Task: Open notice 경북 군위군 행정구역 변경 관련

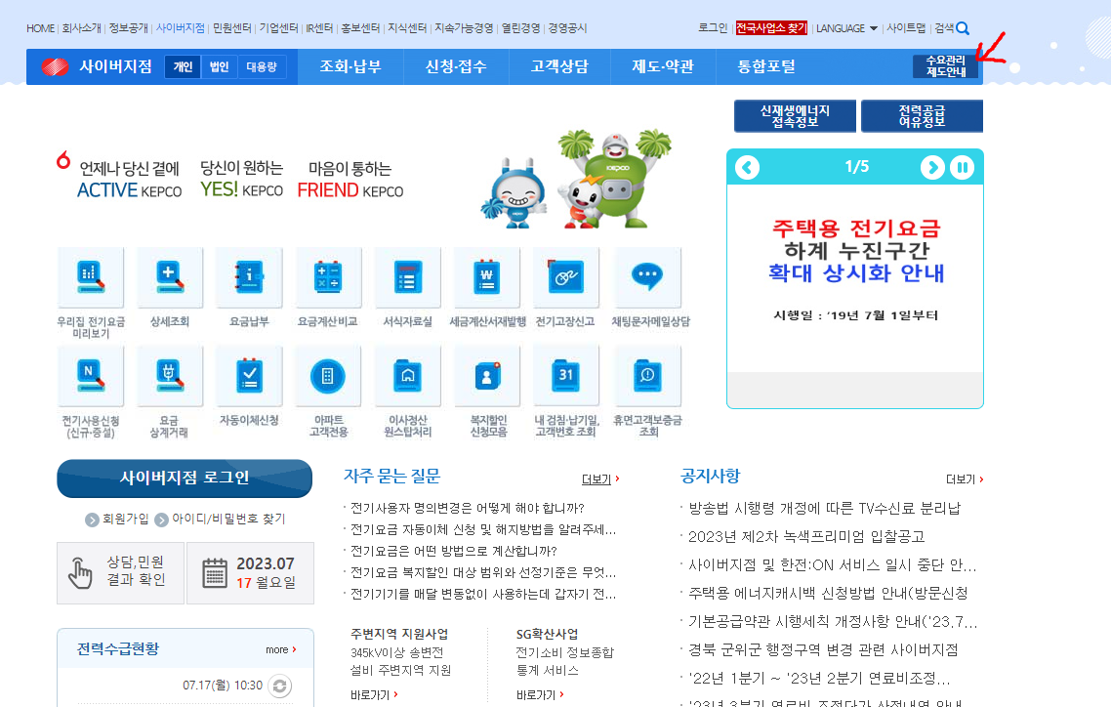Action: [823, 650]
